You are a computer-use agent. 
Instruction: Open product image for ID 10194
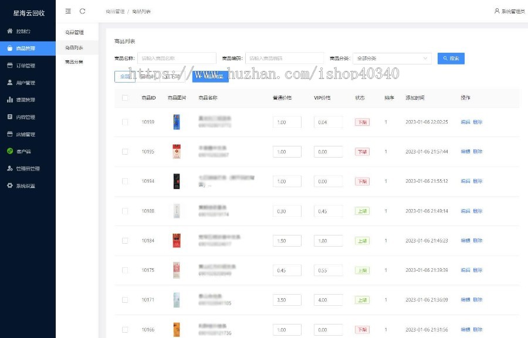coord(177,181)
